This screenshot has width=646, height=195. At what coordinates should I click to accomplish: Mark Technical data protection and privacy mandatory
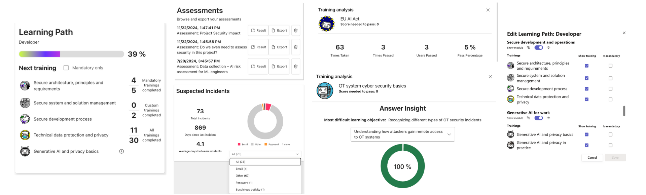click(611, 100)
